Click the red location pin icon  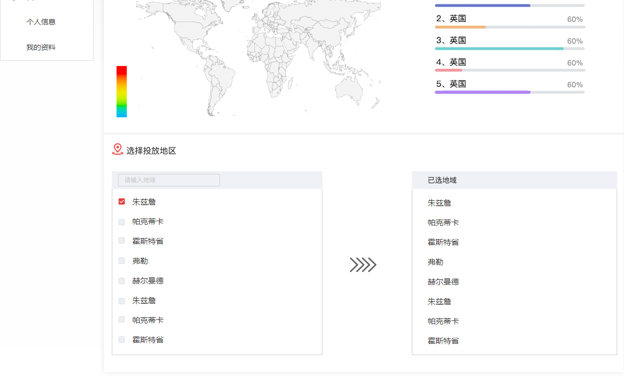point(118,150)
